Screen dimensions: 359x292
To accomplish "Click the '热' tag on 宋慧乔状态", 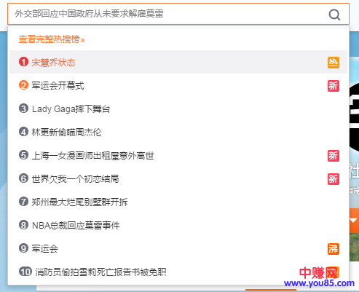I will tap(334, 63).
